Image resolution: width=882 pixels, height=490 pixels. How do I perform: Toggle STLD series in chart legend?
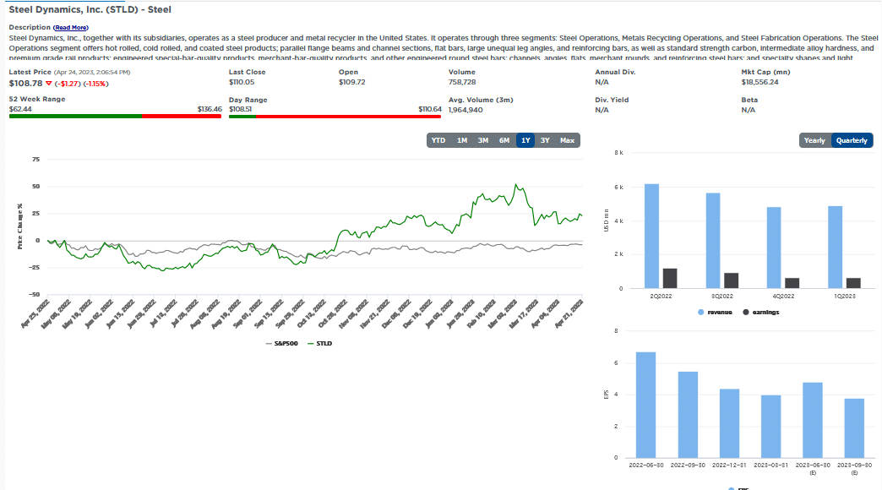click(x=319, y=343)
